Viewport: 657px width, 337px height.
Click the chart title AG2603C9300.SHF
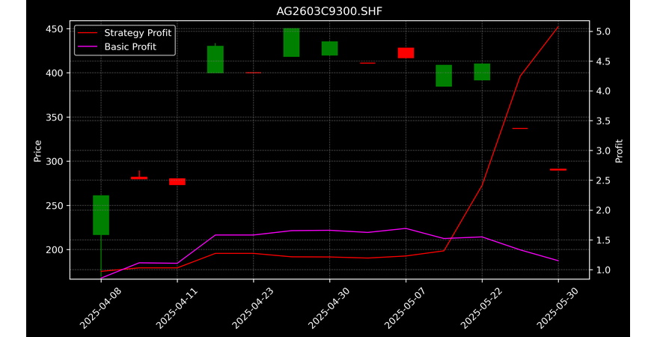pos(329,11)
